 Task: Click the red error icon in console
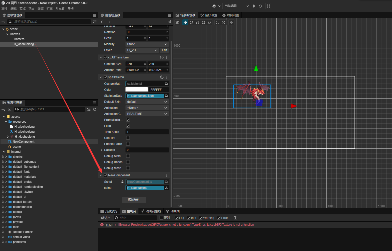[x=102, y=225]
